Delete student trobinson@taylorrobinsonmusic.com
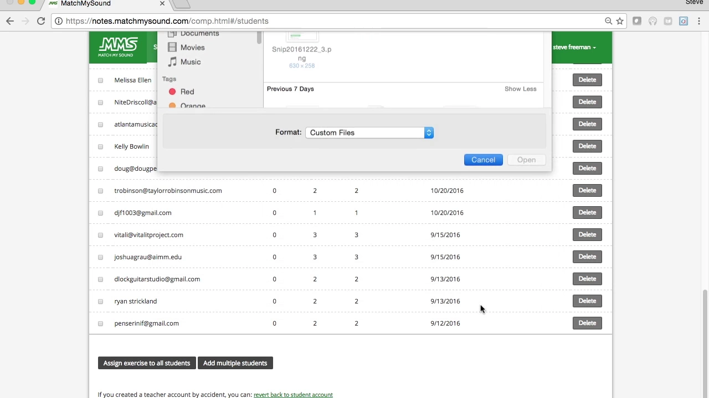Viewport: 709px width, 398px height. tap(587, 190)
